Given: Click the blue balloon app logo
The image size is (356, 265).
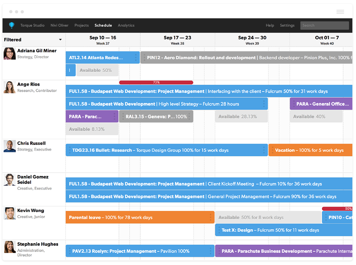Looking at the screenshot, I should coord(12,25).
